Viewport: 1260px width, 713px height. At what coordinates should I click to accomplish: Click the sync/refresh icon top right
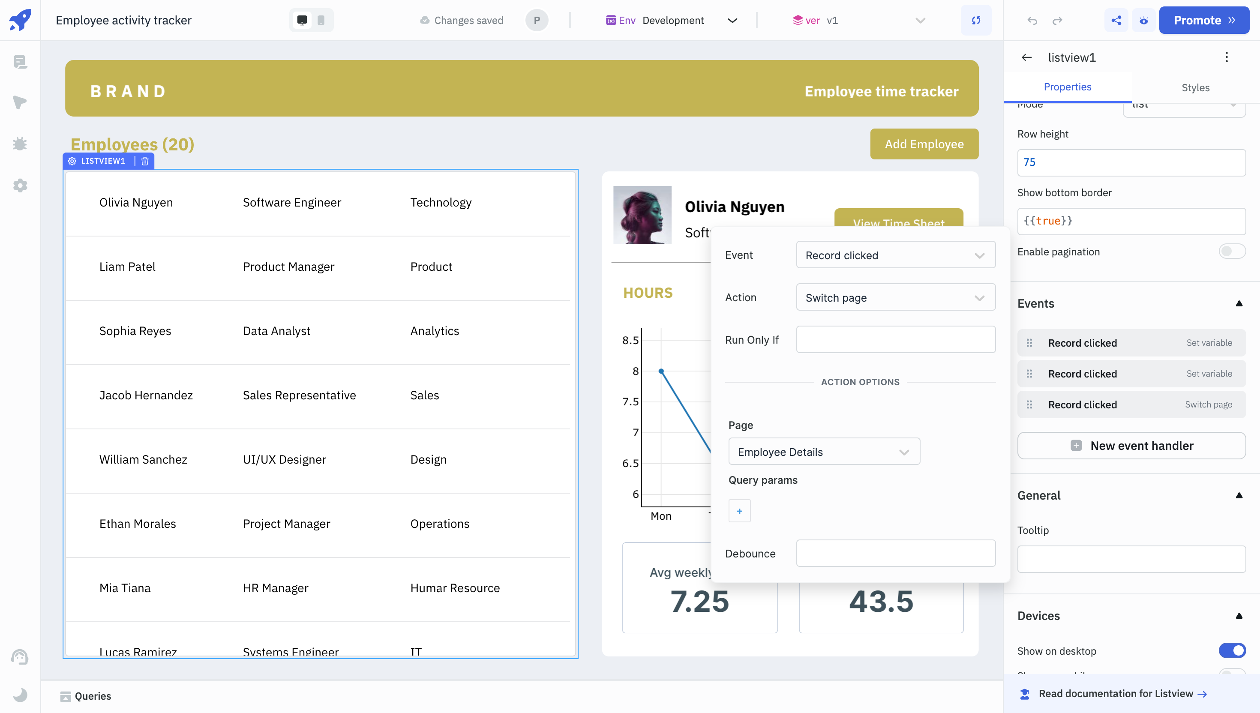point(976,20)
